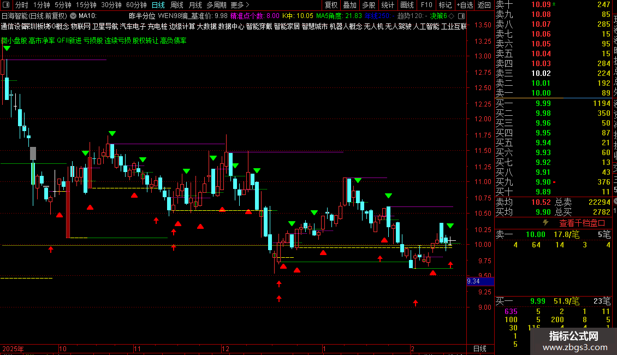This screenshot has width=617, height=355.
Task: Click the lightning bolt icon beside 查看千档盘口
Action: 545,223
